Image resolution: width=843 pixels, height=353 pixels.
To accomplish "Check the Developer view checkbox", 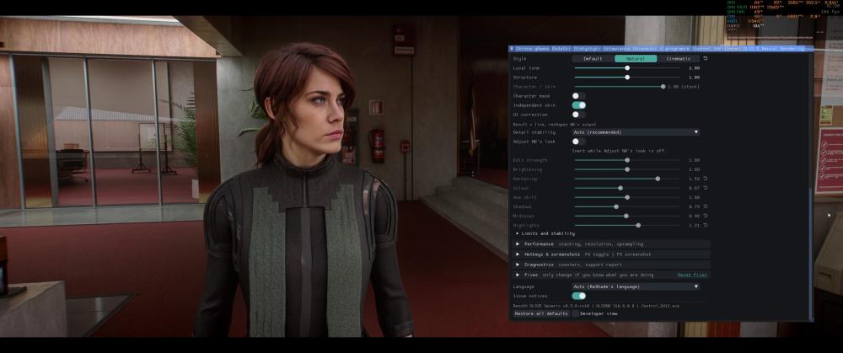I will (575, 313).
